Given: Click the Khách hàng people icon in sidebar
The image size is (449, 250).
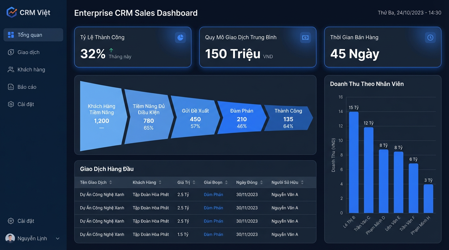Looking at the screenshot, I should 11,70.
